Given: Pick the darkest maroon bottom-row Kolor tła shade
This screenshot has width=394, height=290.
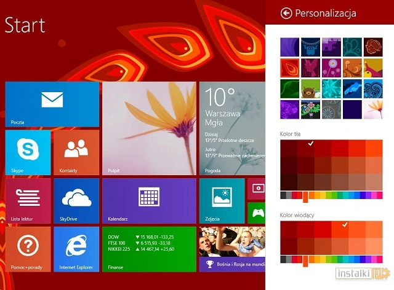Looking at the screenshot, I should (x=289, y=182).
